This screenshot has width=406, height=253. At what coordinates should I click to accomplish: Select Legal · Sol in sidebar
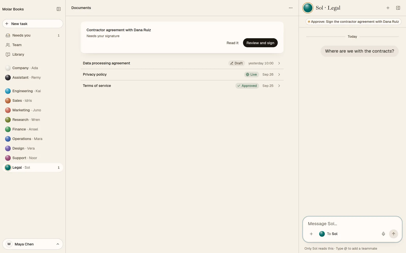click(33, 167)
